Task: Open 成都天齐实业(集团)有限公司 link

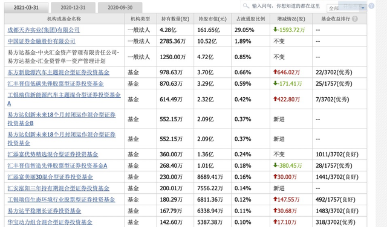Action: 44,30
